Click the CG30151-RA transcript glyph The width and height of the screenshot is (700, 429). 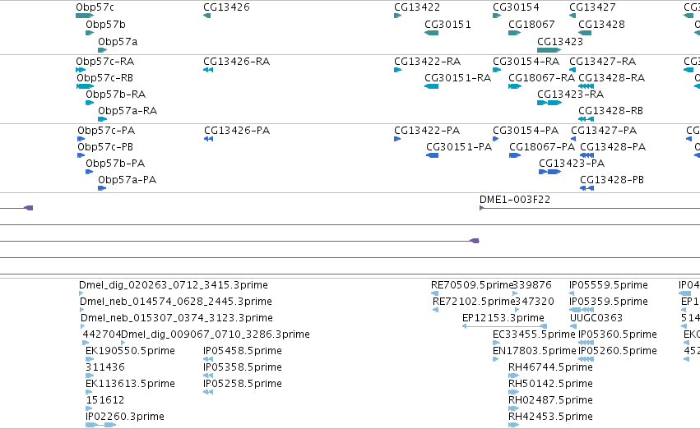point(431,86)
